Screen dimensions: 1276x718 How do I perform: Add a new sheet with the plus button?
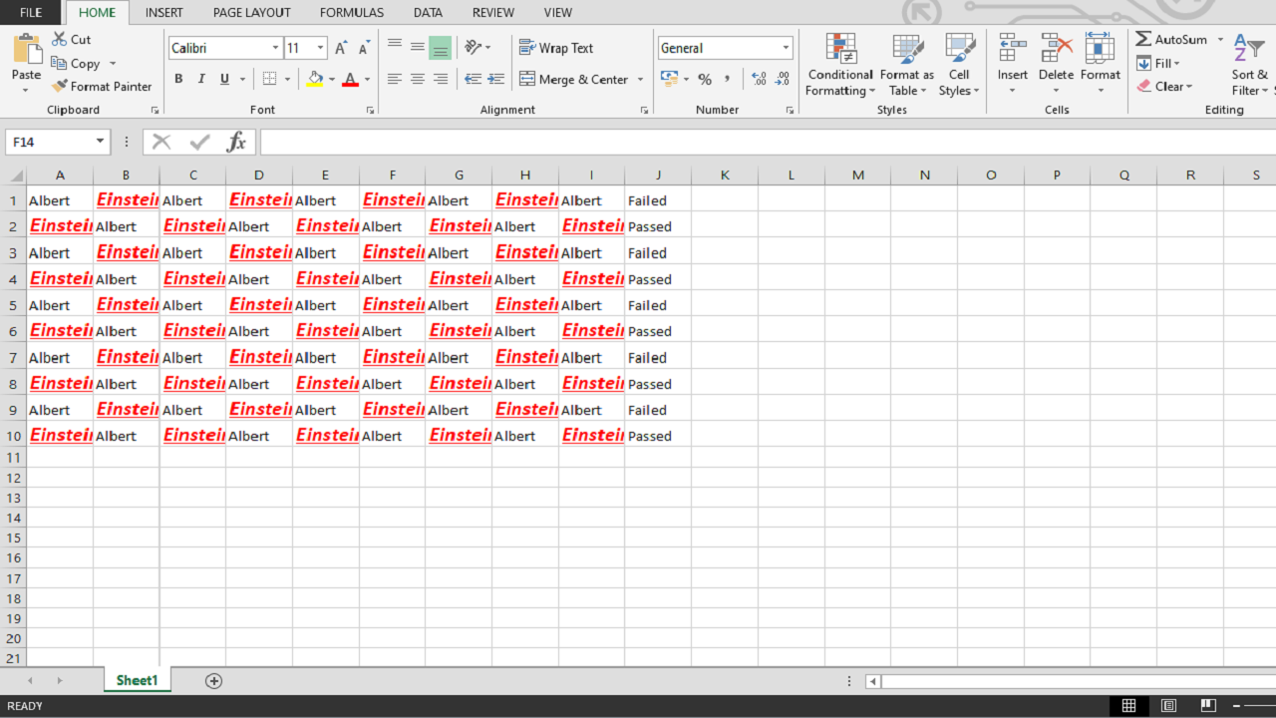[213, 681]
